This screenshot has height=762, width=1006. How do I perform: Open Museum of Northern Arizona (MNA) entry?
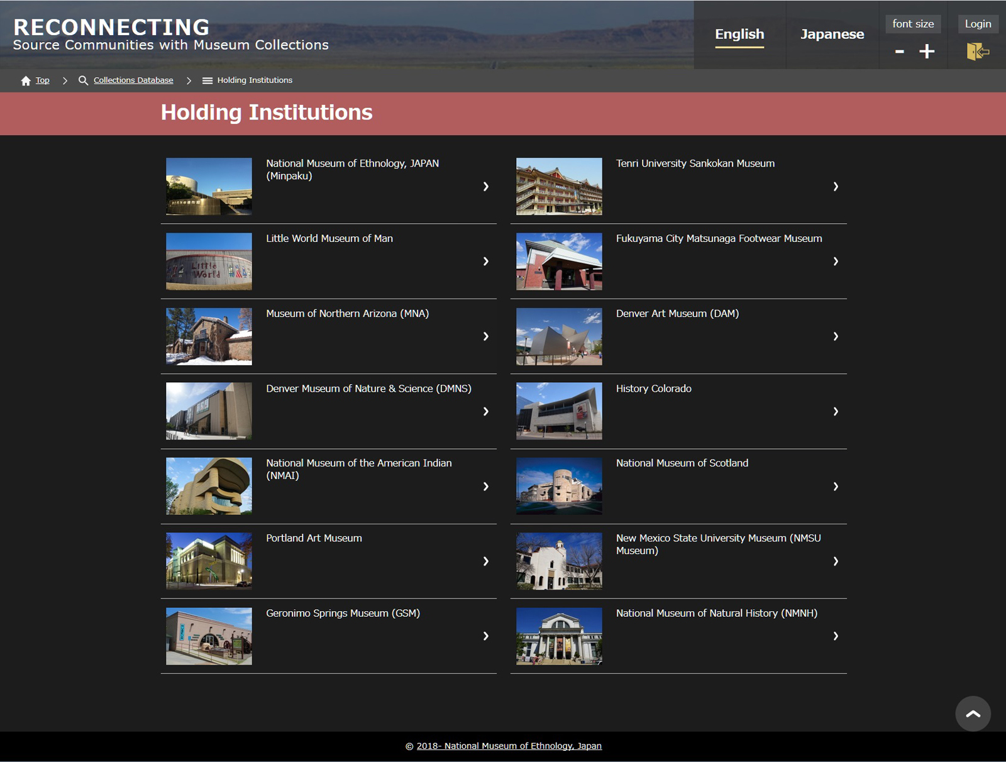coord(329,336)
